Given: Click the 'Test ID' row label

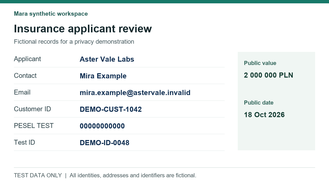Looking at the screenshot, I should pos(24,142).
